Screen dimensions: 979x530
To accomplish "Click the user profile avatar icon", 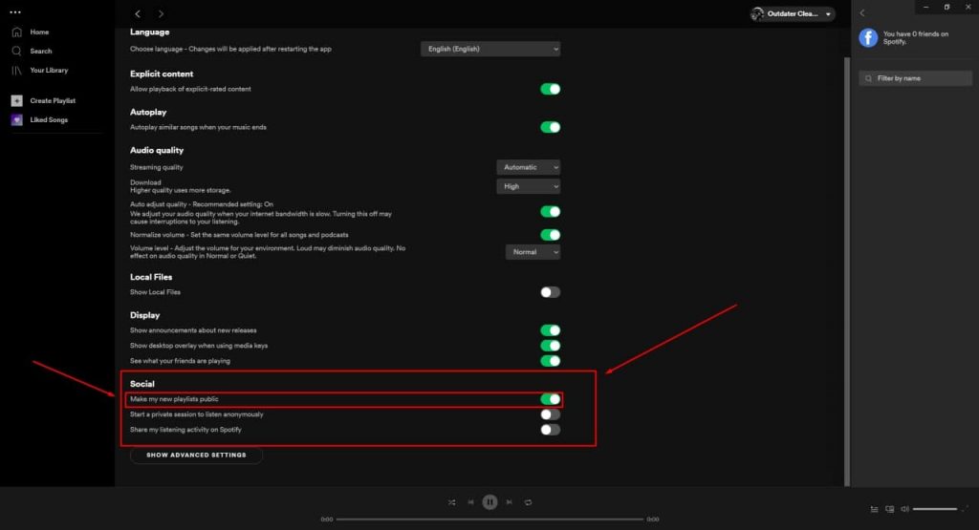I will (x=757, y=13).
